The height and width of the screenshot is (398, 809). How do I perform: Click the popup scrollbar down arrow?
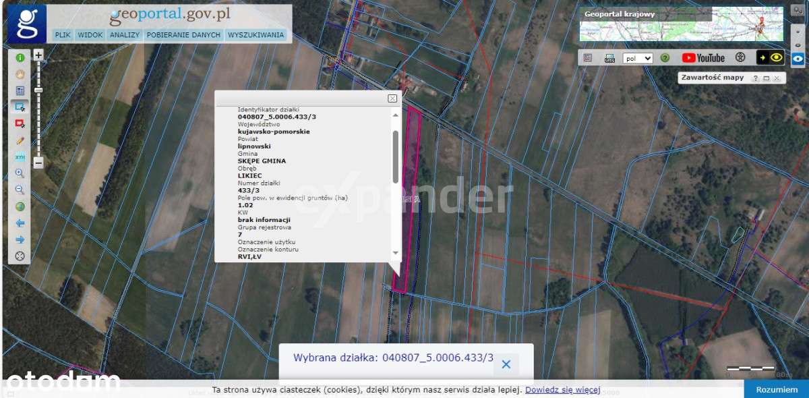click(x=396, y=252)
